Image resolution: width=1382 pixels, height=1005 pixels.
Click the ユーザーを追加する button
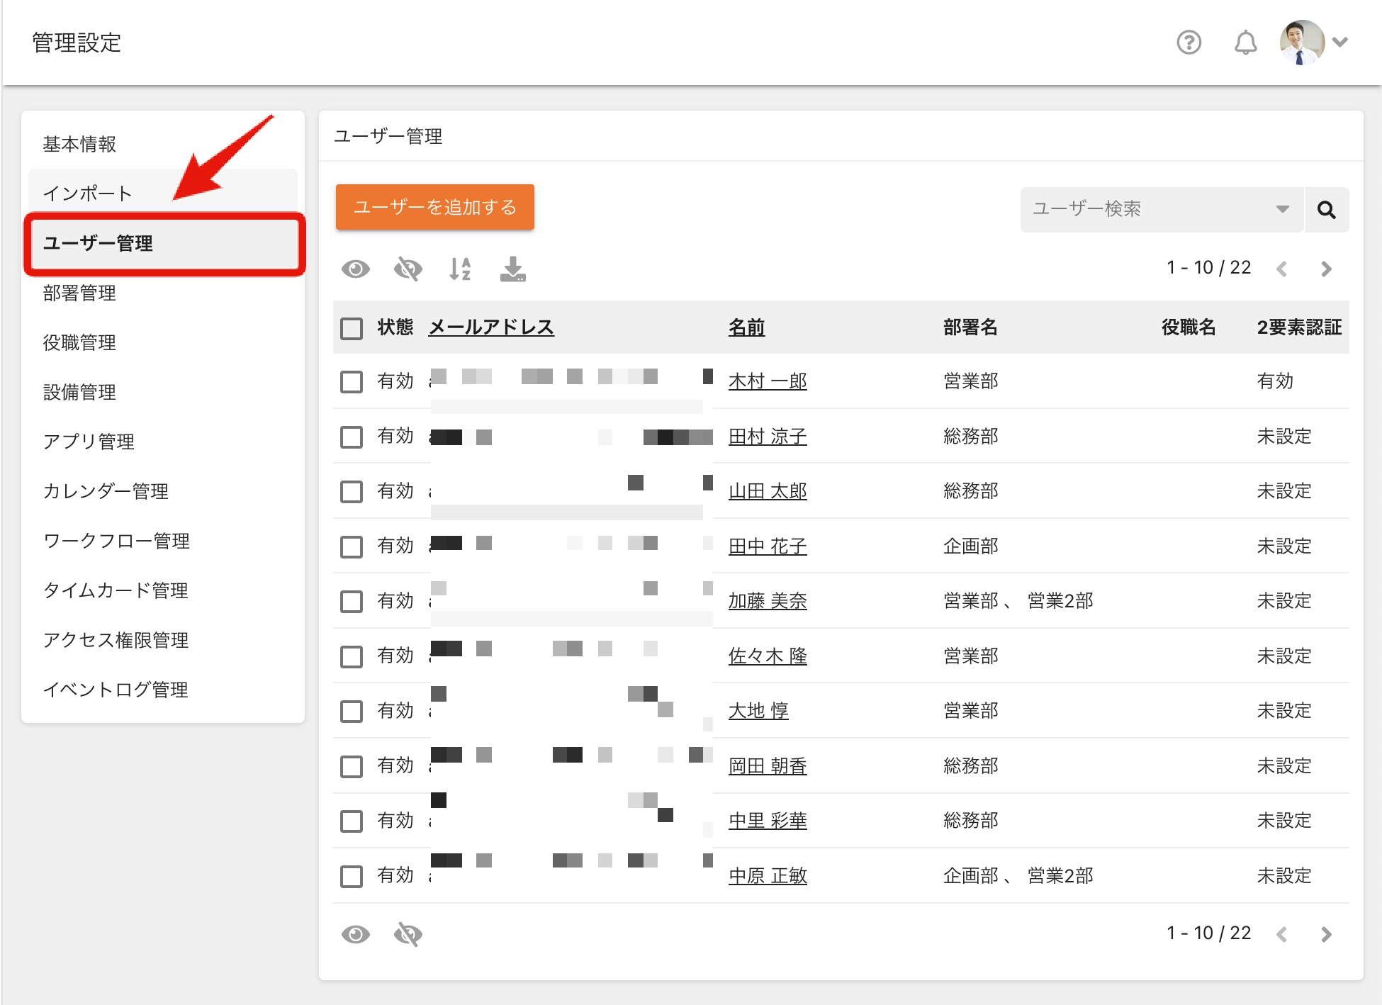(434, 207)
